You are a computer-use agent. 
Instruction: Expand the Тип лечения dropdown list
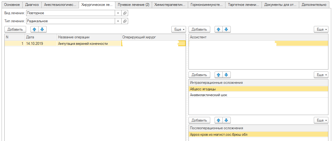tap(118, 21)
